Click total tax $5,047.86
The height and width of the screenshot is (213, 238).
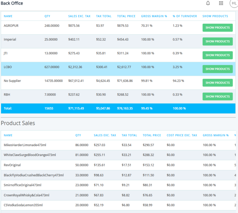pos(103,108)
